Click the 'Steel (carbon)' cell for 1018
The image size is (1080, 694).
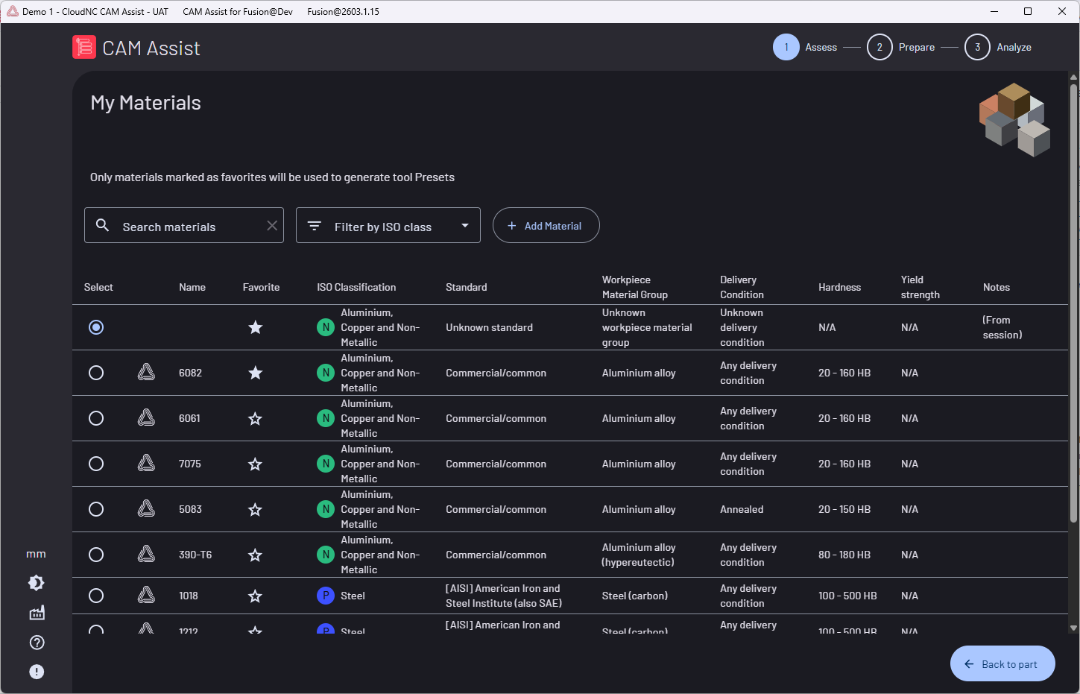[x=635, y=596]
